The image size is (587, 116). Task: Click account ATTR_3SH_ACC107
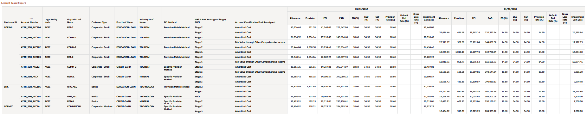click(31, 97)
